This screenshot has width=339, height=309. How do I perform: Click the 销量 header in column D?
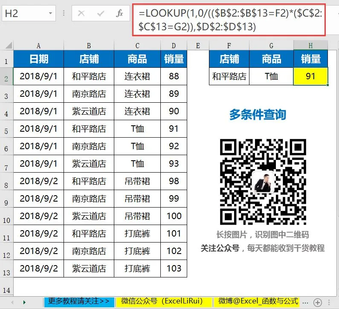174,59
